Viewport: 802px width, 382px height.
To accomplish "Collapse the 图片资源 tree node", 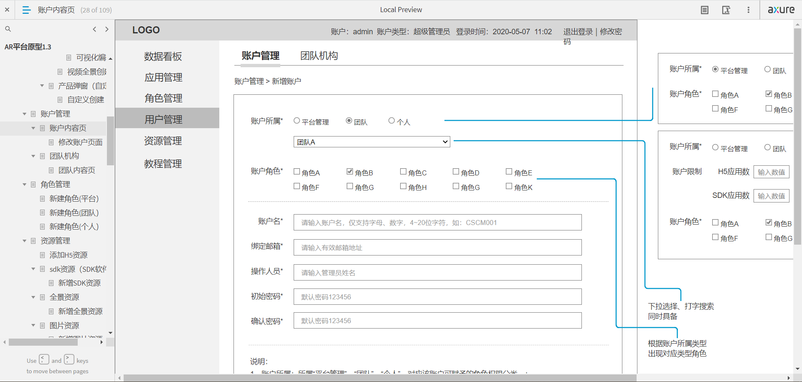I will point(33,325).
